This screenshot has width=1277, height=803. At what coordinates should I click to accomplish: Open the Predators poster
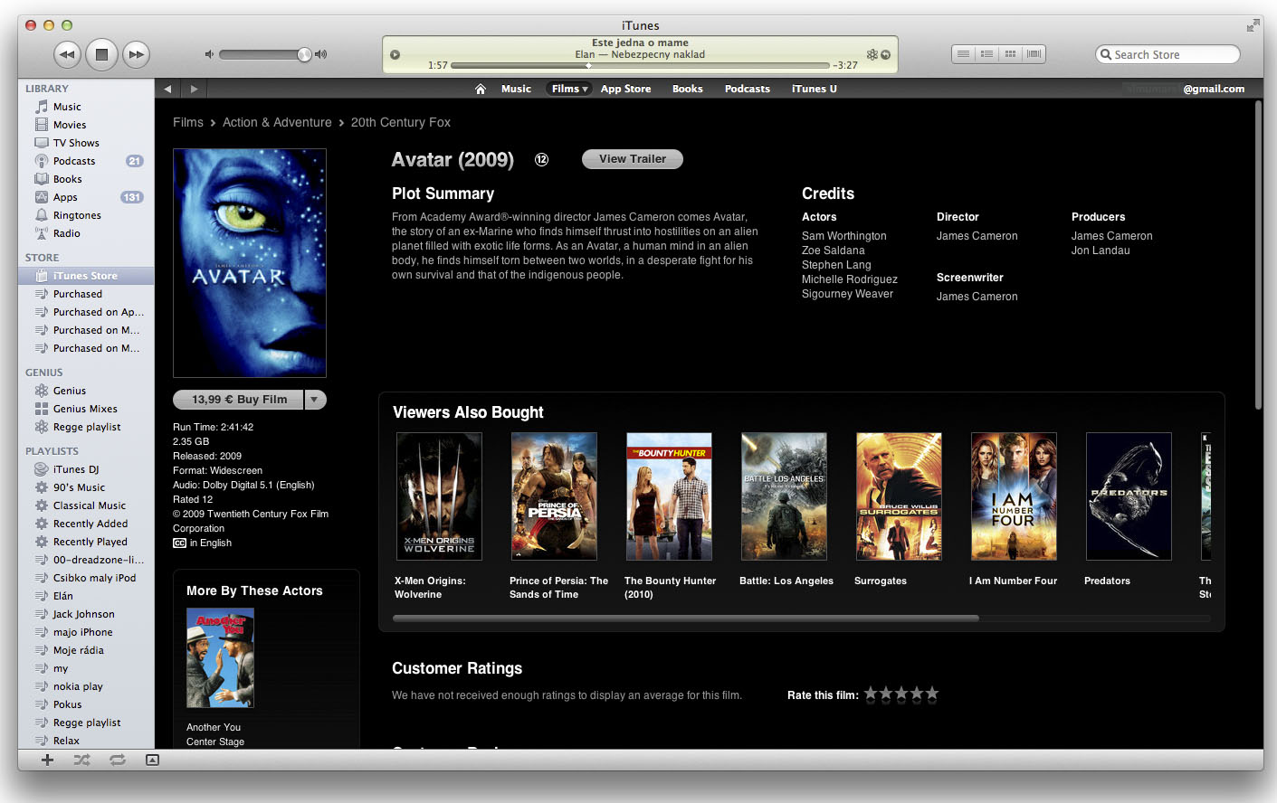point(1129,496)
